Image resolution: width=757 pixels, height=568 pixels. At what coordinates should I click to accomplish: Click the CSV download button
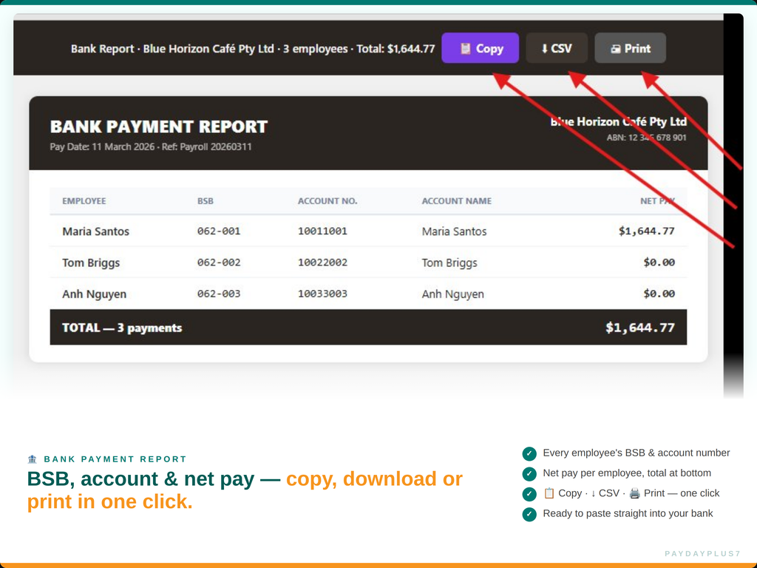pos(557,48)
